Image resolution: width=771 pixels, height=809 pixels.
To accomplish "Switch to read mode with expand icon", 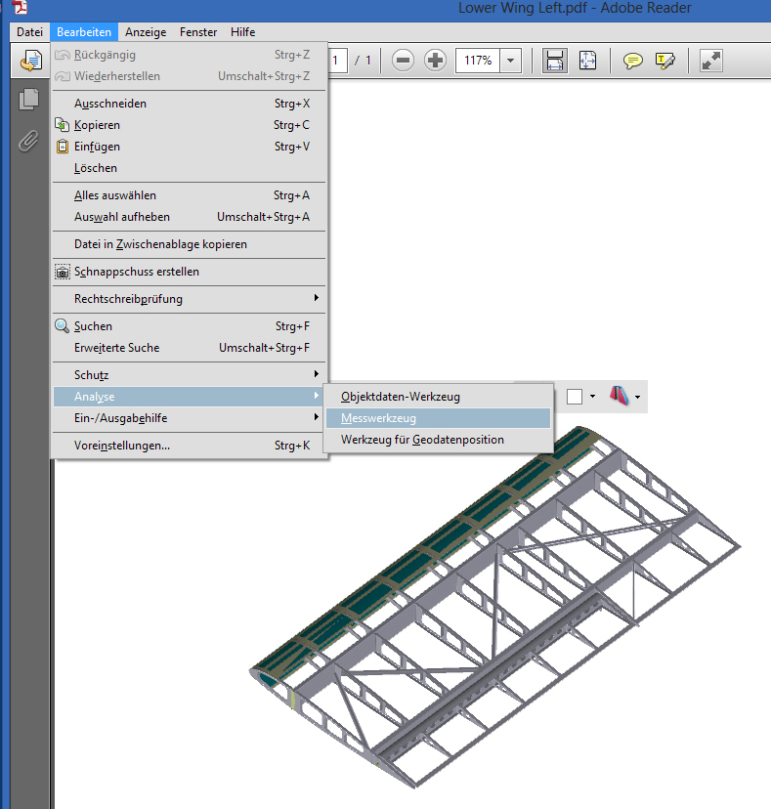I will coord(710,61).
